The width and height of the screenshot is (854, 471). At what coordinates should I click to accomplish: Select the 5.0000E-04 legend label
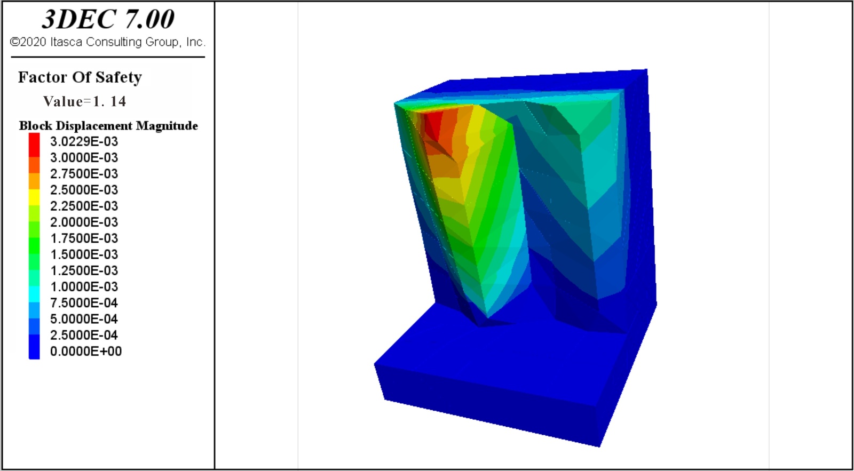84,319
